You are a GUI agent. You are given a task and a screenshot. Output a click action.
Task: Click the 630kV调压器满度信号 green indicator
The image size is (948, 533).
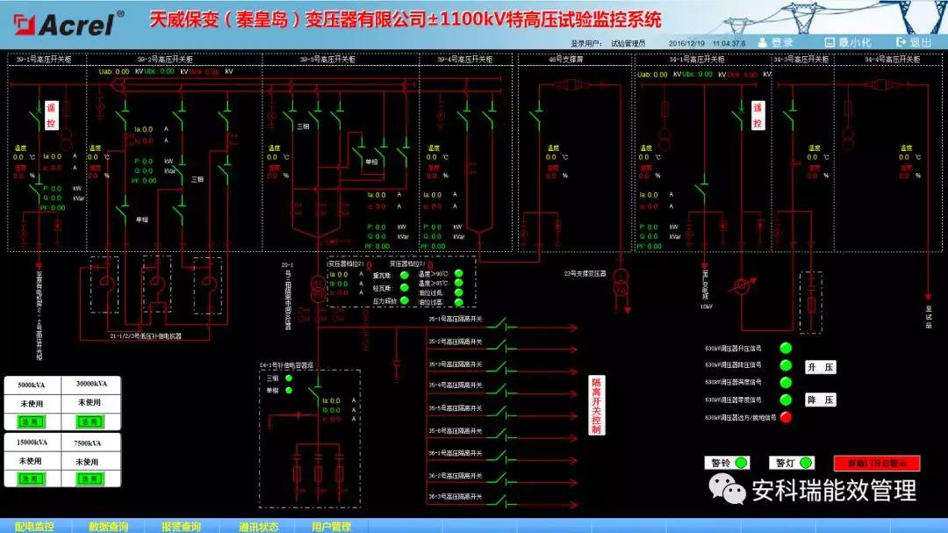[x=786, y=382]
